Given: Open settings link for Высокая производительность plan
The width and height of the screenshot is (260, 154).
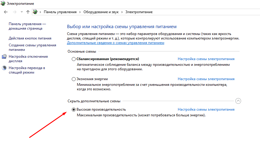Looking at the screenshot, I should [x=206, y=109].
